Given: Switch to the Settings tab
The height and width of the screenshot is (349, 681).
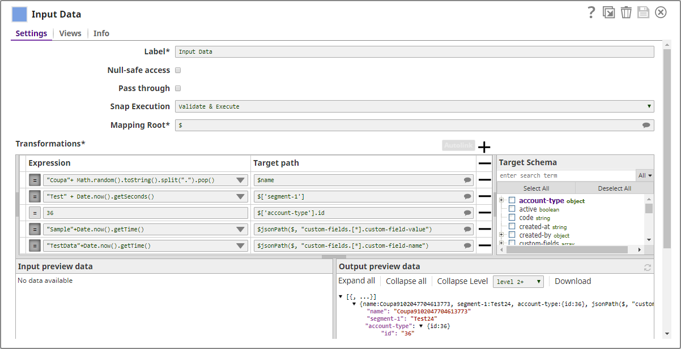Looking at the screenshot, I should point(31,33).
